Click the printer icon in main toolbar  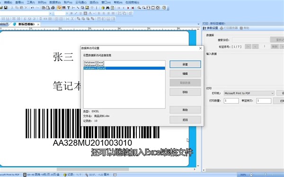tap(53, 8)
